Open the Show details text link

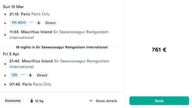pos(106,101)
